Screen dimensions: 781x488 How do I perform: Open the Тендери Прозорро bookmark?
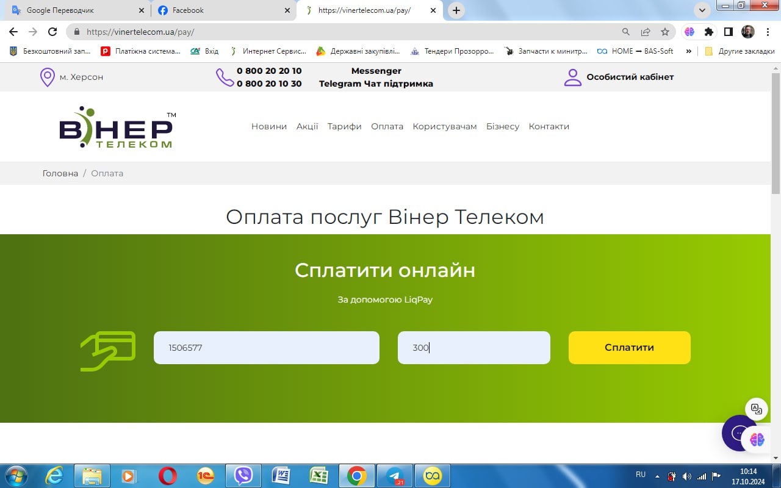click(452, 51)
